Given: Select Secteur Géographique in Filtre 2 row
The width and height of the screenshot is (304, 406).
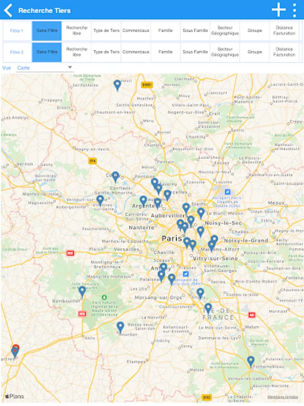Looking at the screenshot, I should pyautogui.click(x=225, y=52).
